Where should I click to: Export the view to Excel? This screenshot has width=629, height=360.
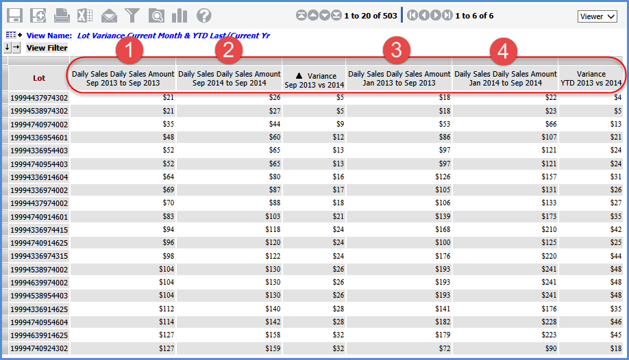85,15
